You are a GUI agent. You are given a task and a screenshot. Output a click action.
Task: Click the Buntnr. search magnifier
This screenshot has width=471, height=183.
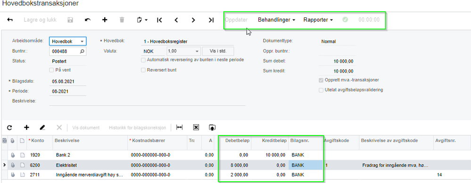tap(82, 51)
